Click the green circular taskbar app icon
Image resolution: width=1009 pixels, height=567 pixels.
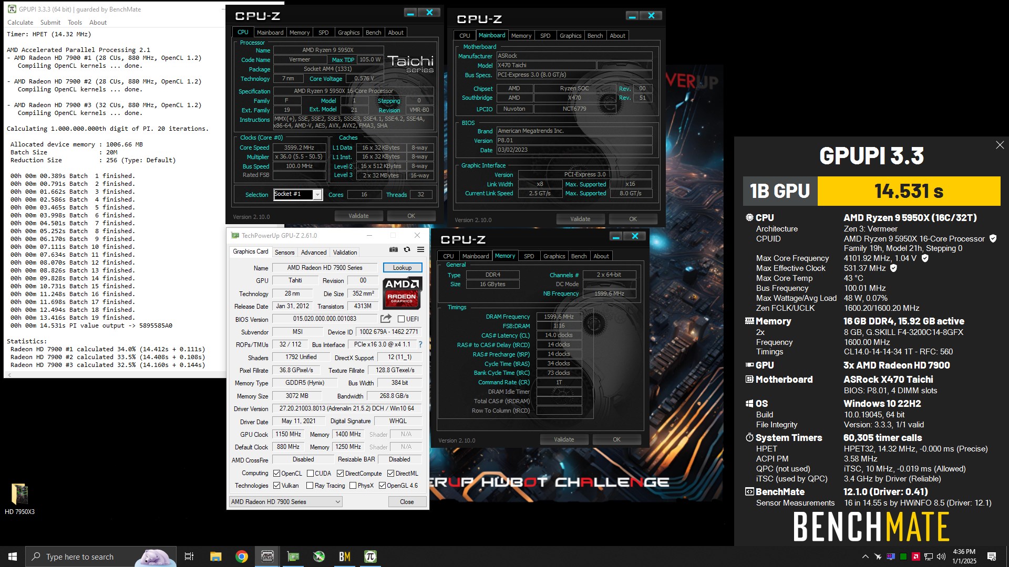[x=319, y=556]
